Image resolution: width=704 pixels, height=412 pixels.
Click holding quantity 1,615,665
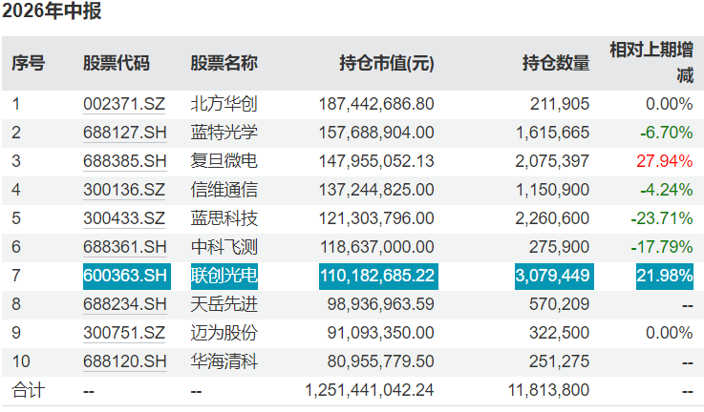coord(552,134)
